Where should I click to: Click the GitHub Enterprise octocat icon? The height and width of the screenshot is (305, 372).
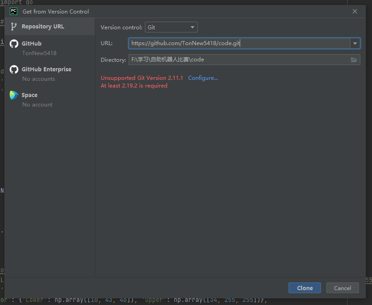tap(14, 69)
